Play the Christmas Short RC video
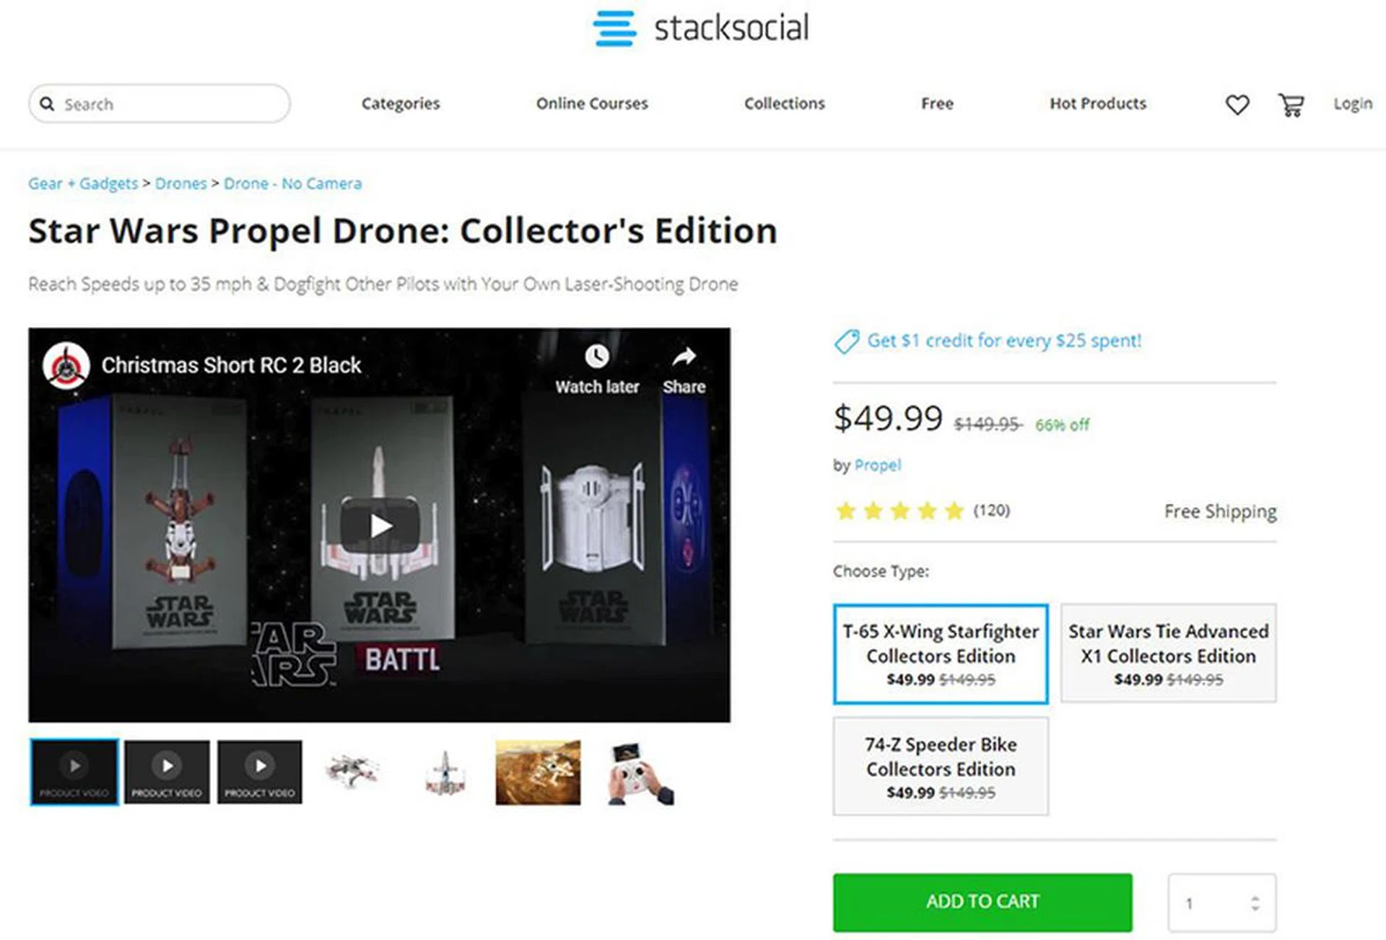1386x940 pixels. click(x=380, y=525)
